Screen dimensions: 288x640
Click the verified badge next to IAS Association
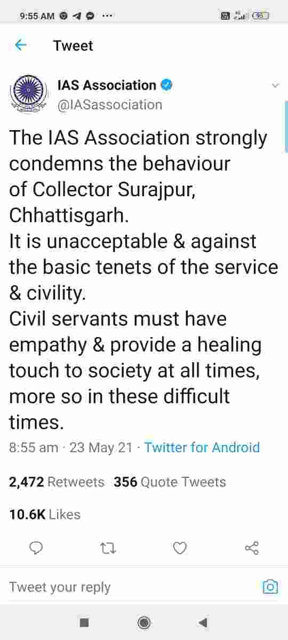[x=166, y=85]
